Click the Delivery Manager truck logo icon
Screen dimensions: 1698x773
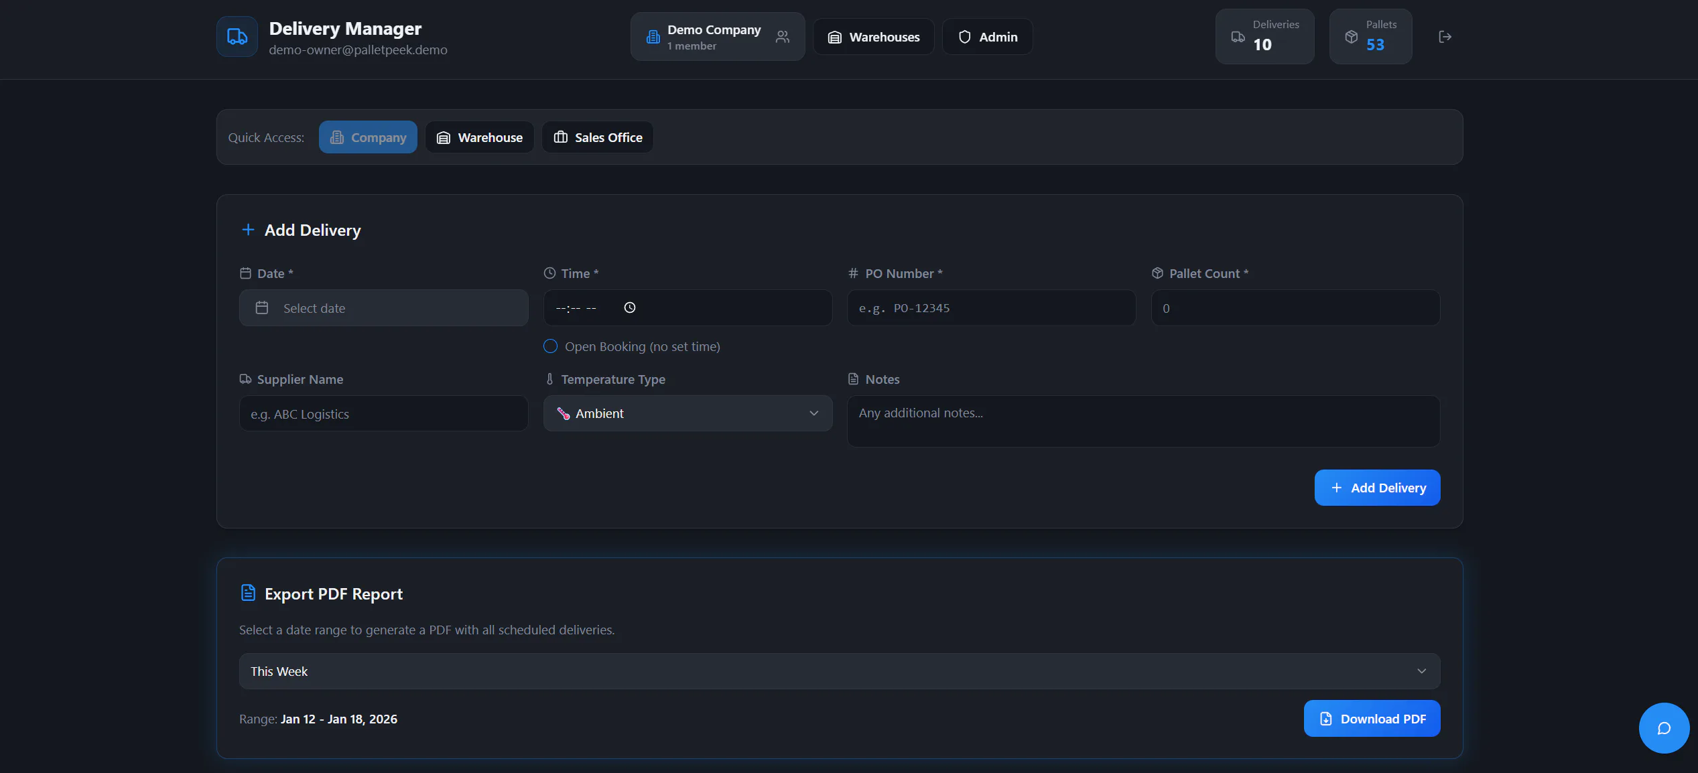point(237,37)
